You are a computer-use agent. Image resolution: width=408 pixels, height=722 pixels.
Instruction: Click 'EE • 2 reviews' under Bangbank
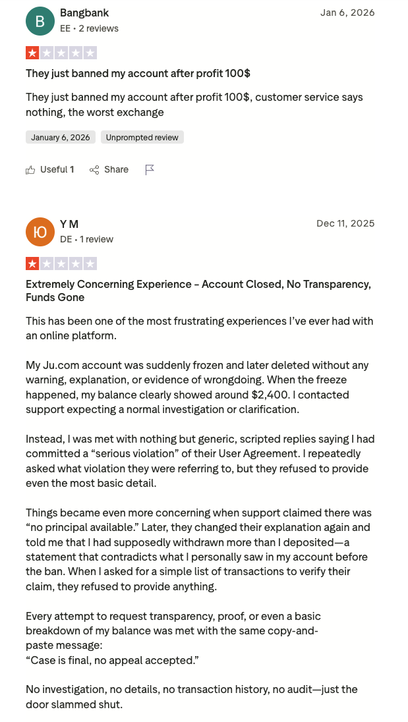[89, 28]
